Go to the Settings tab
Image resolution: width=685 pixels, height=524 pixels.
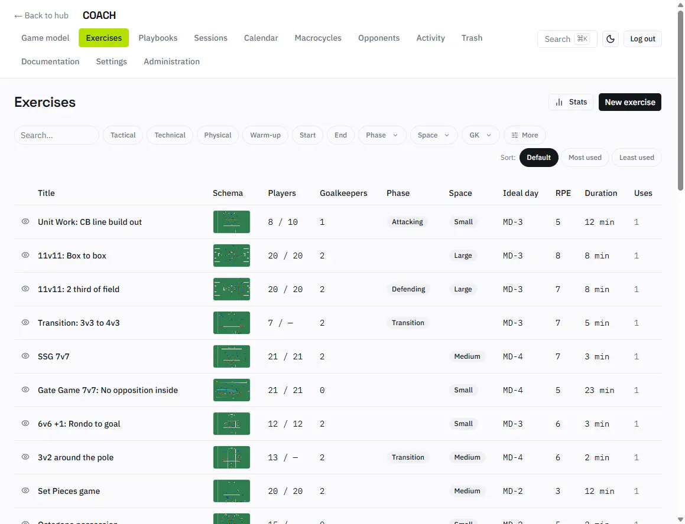pos(111,61)
